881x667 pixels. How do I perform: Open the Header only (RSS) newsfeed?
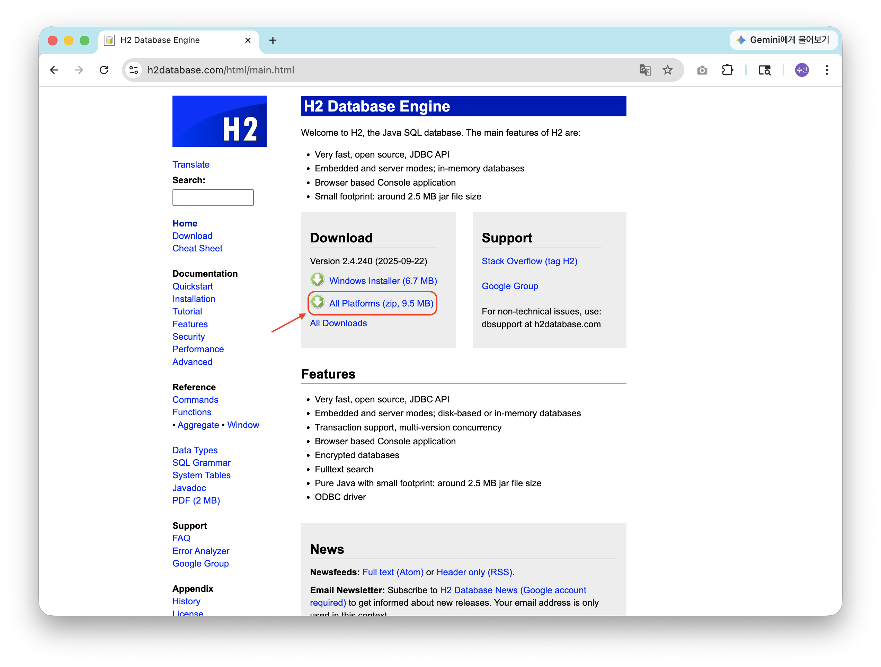click(474, 572)
